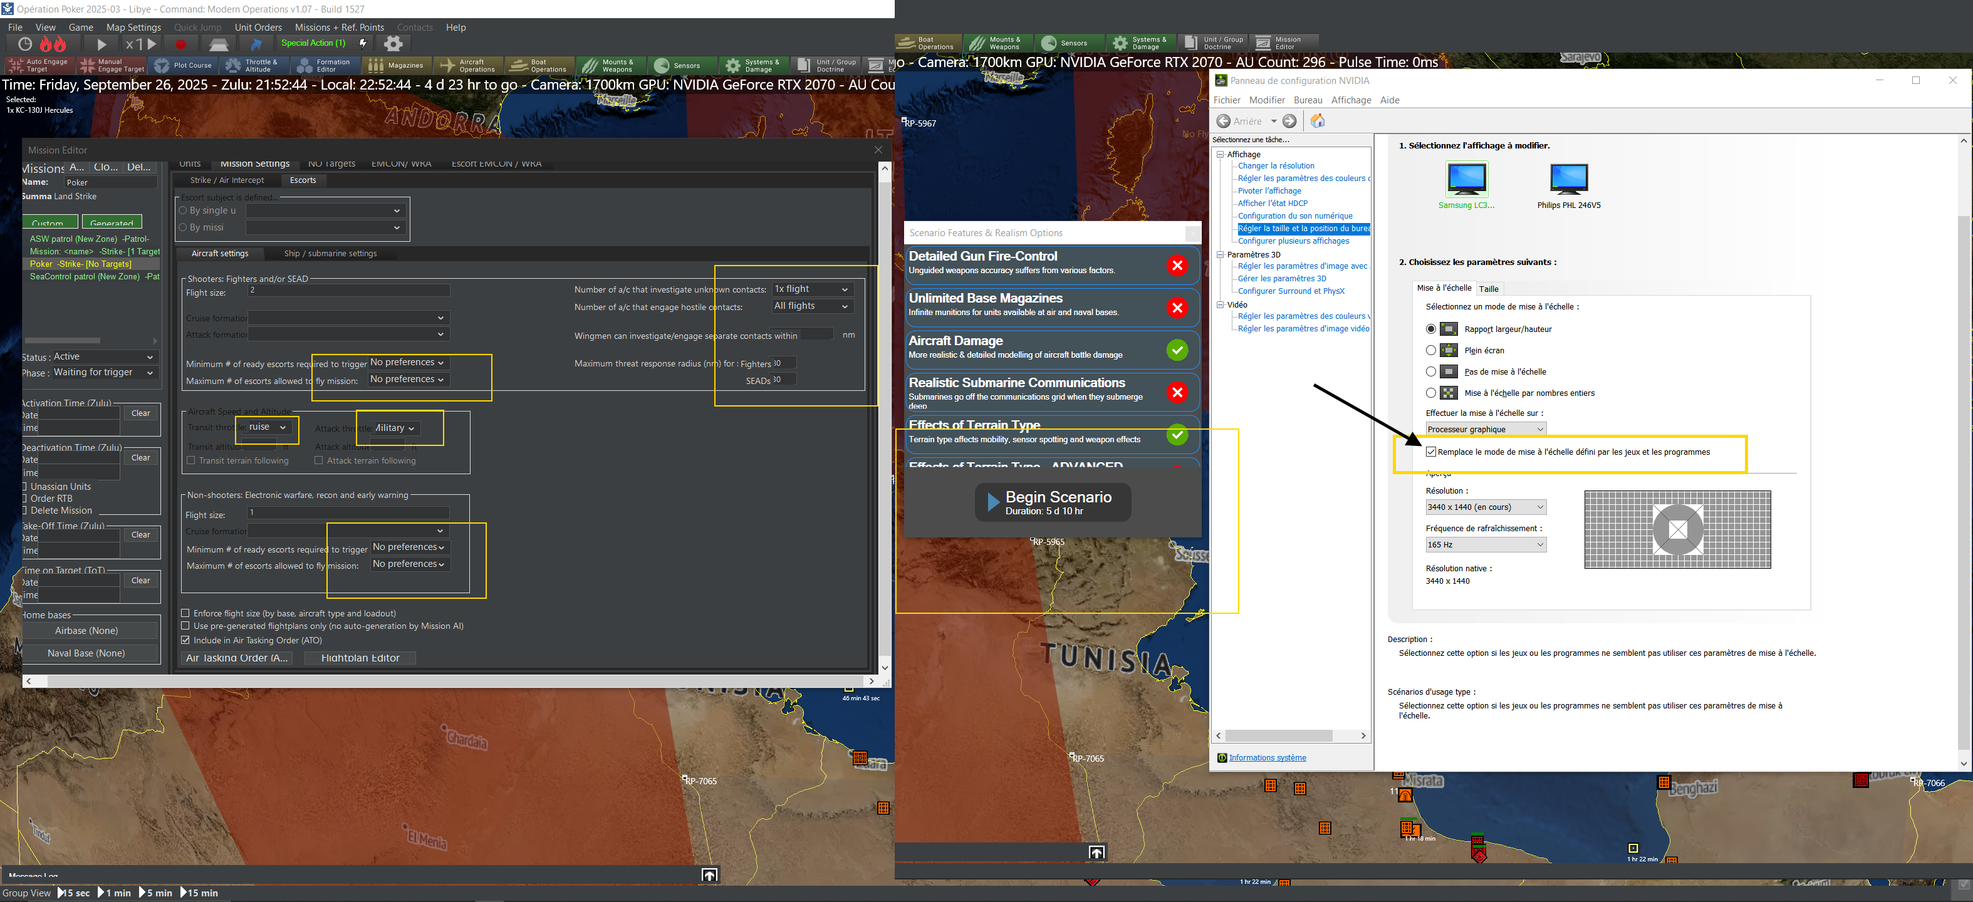Toggle Aircraft Damage green check
The width and height of the screenshot is (1973, 902).
coord(1177,350)
